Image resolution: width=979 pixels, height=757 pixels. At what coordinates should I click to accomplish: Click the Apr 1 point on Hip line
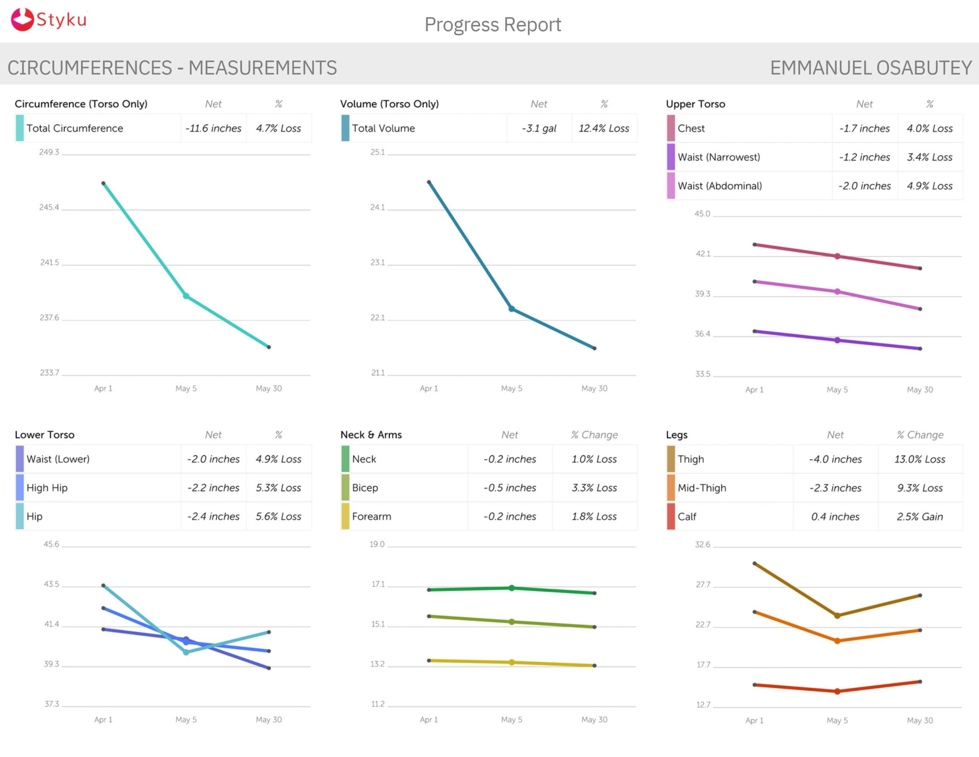click(x=104, y=586)
